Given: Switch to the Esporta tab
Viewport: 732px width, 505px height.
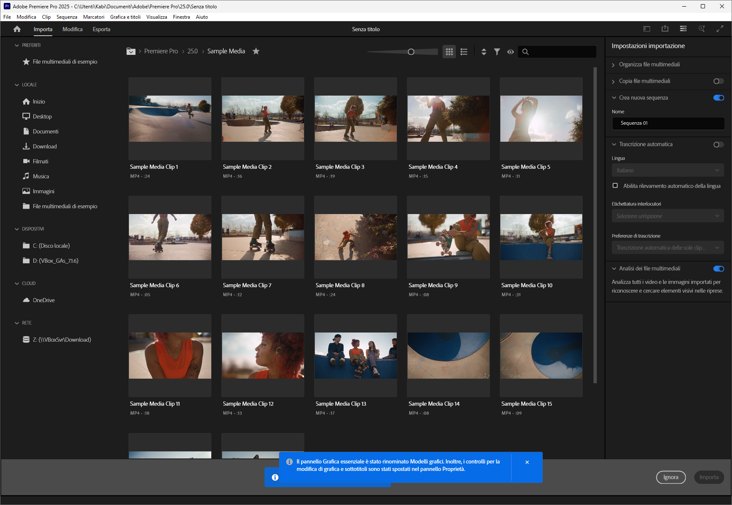Looking at the screenshot, I should pyautogui.click(x=101, y=29).
